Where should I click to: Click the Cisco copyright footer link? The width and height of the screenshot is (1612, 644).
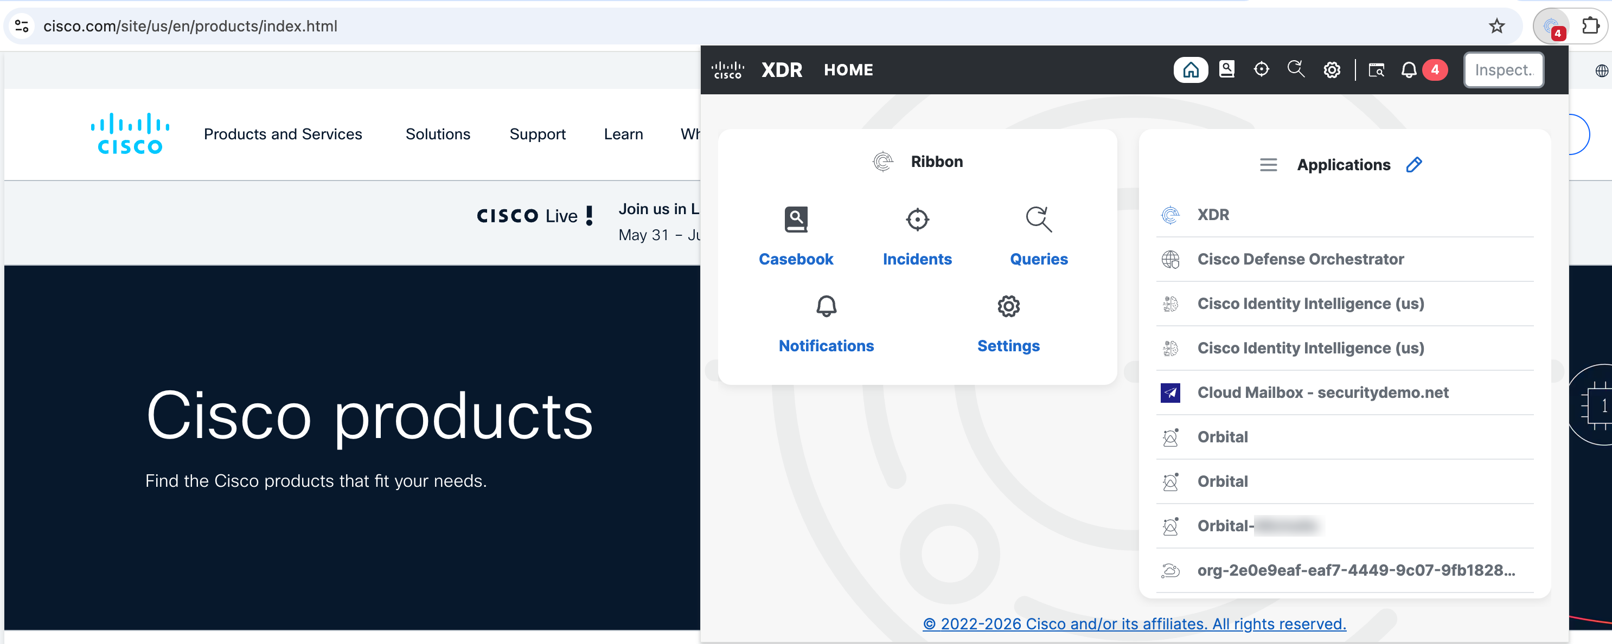1134,623
